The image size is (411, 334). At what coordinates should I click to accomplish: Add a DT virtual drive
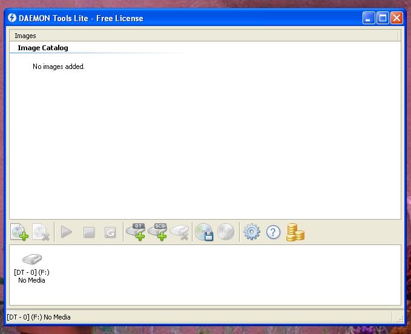coord(136,232)
